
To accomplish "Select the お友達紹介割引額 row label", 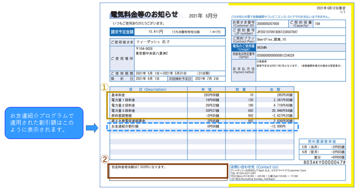I will click(126, 126).
